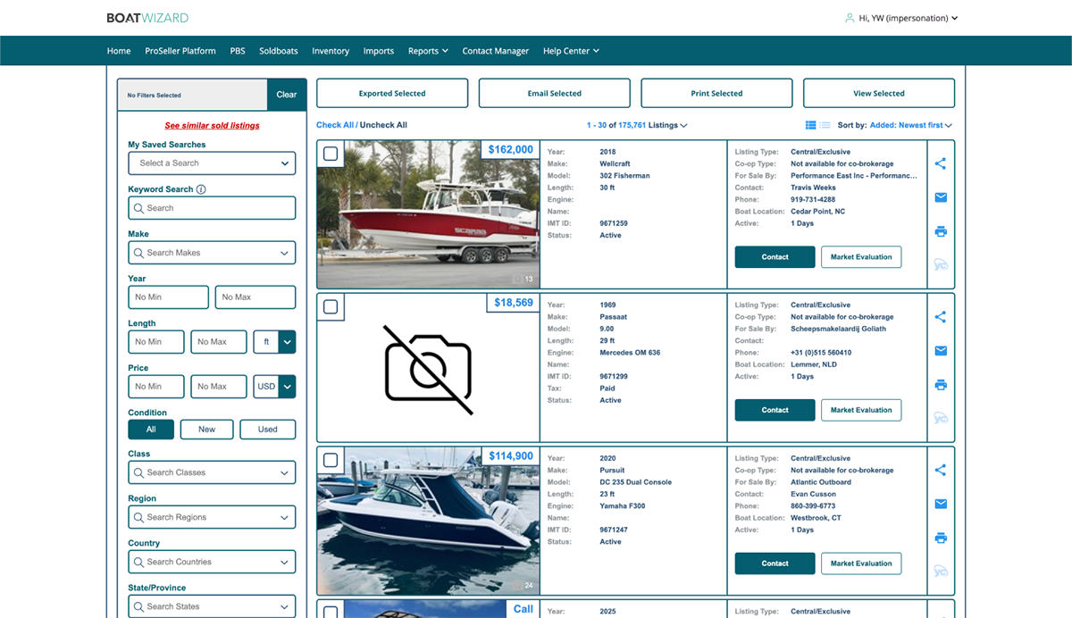Click the Price No Max field

[220, 387]
